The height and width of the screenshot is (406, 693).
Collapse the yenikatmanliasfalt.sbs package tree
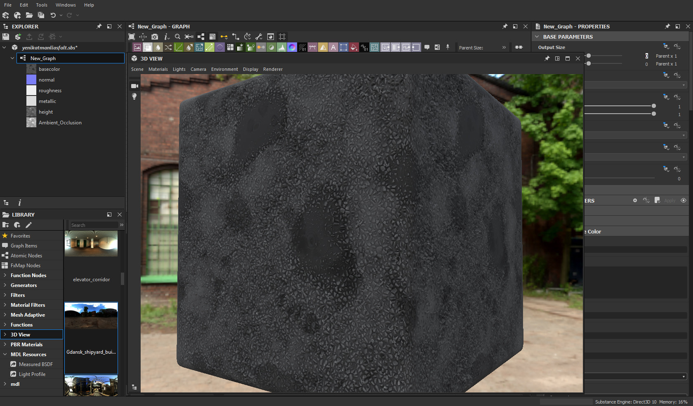click(4, 47)
